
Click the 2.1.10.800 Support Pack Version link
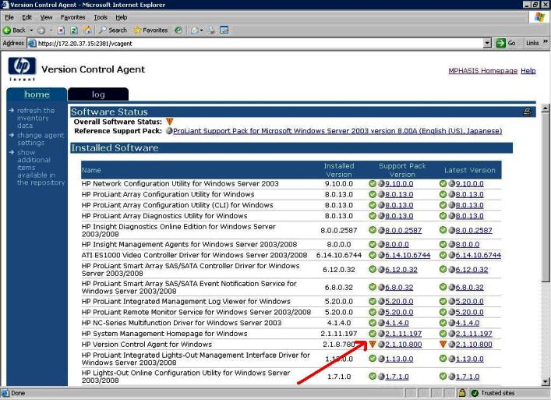tap(404, 344)
